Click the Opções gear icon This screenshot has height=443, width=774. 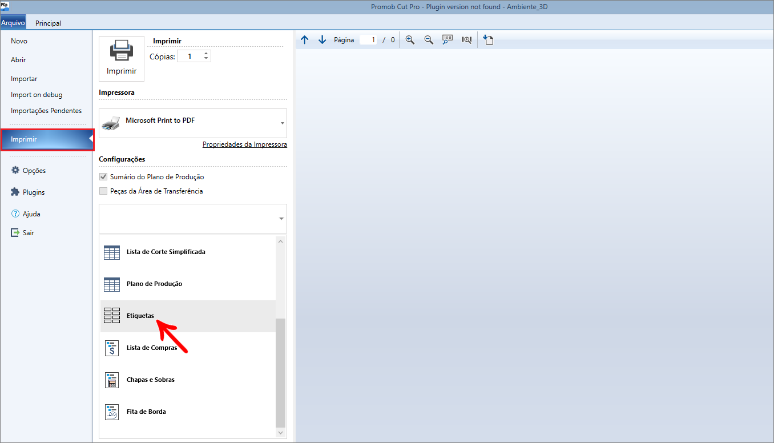click(x=15, y=170)
